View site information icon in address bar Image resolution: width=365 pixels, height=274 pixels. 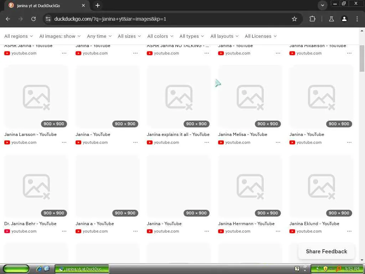click(x=48, y=19)
